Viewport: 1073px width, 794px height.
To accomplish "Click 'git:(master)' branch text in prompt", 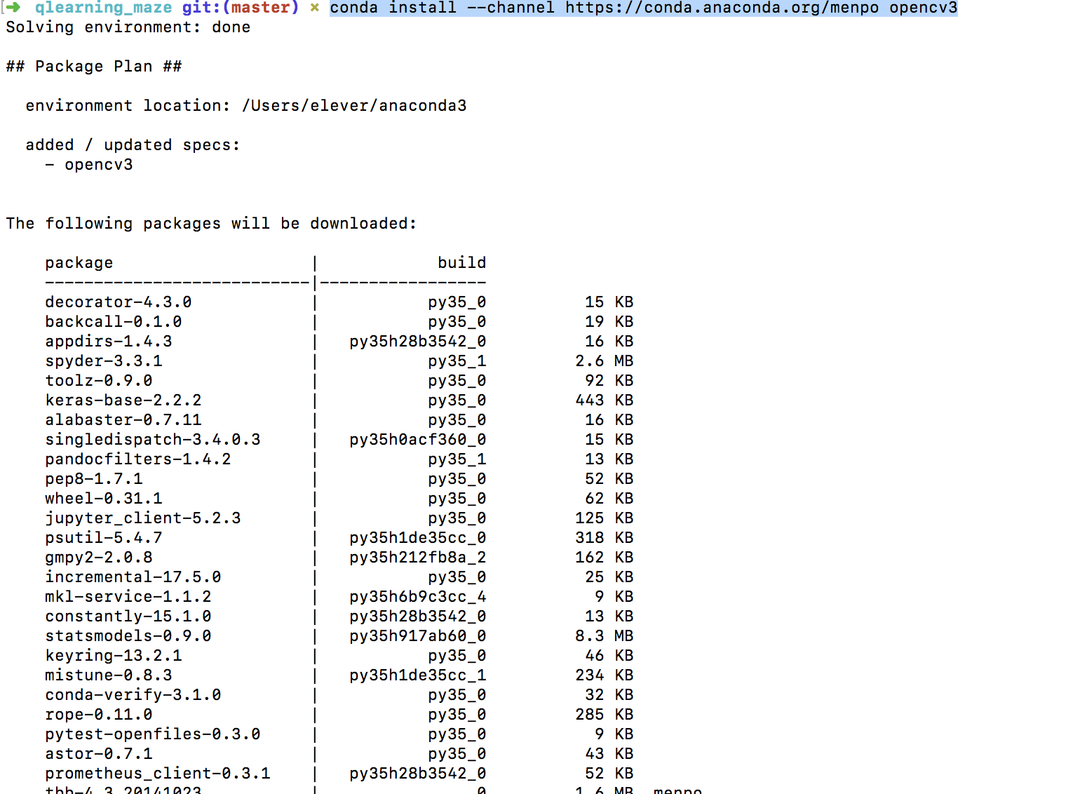I will click(x=241, y=8).
